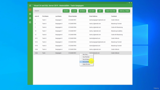Open the third sidebar drawer icon
Viewport: 160px width, 90px height.
[x=30, y=18]
